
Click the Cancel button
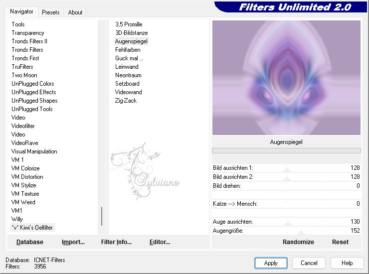(x=309, y=263)
